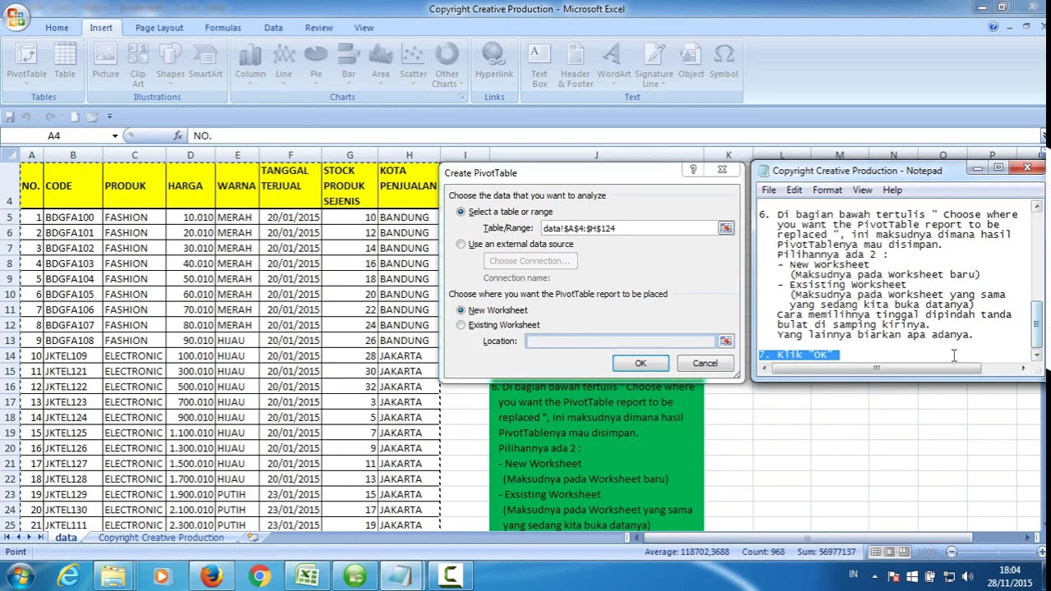The width and height of the screenshot is (1051, 591).
Task: Open the Data ribbon tab
Action: (x=273, y=28)
